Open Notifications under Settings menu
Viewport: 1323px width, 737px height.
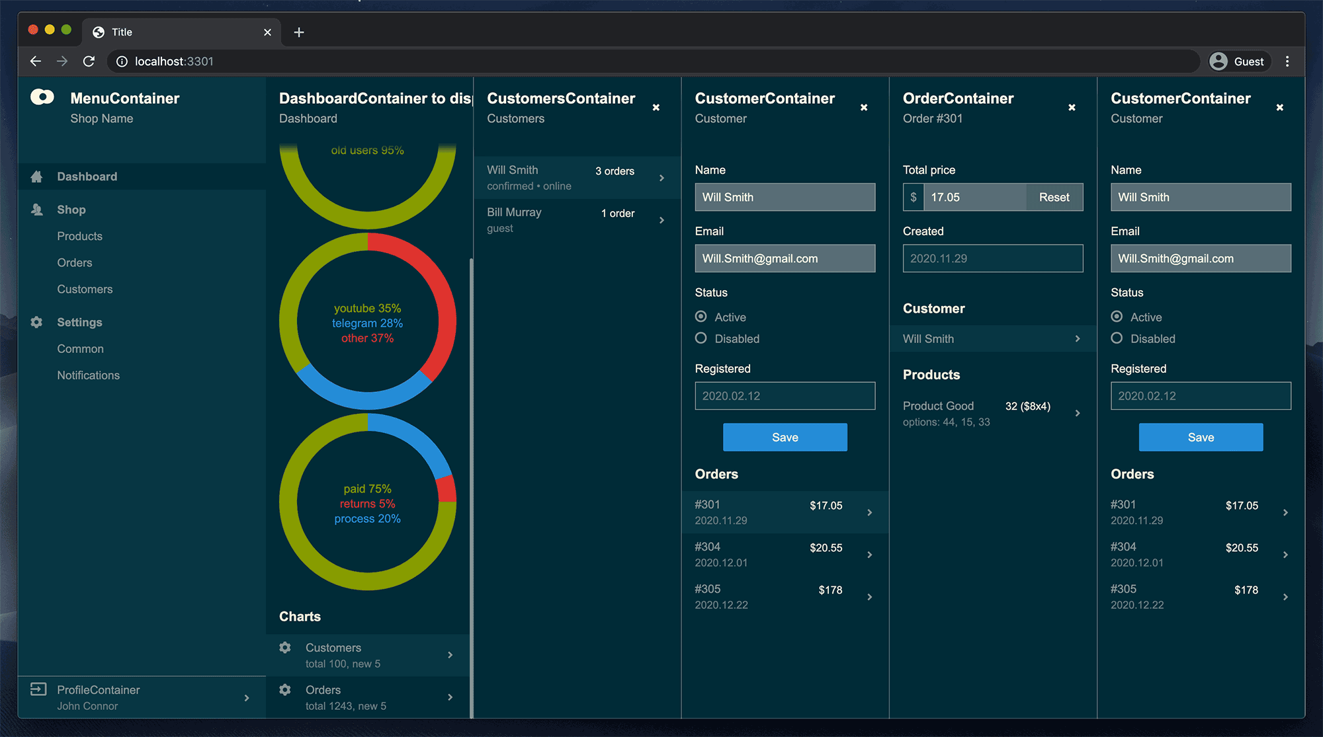coord(88,375)
